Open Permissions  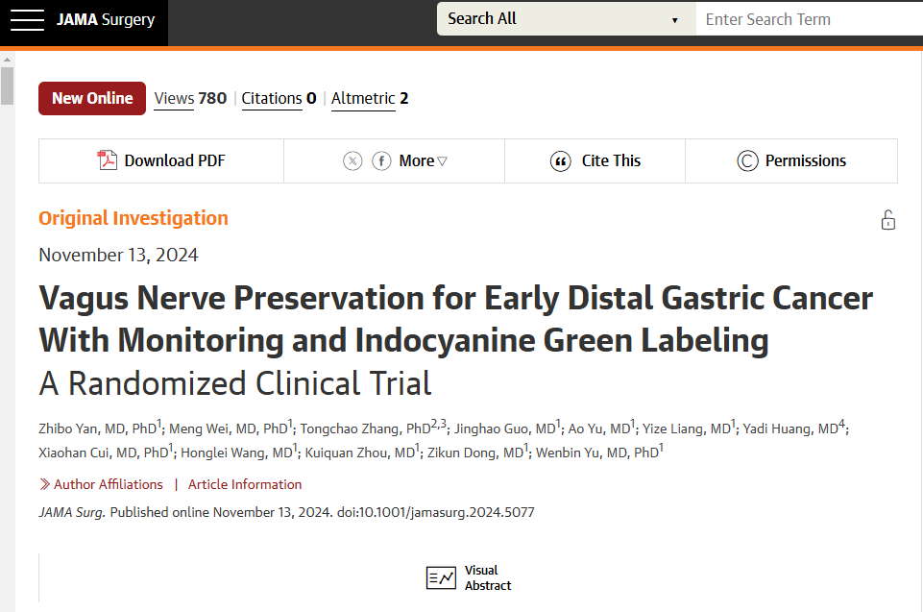(805, 160)
